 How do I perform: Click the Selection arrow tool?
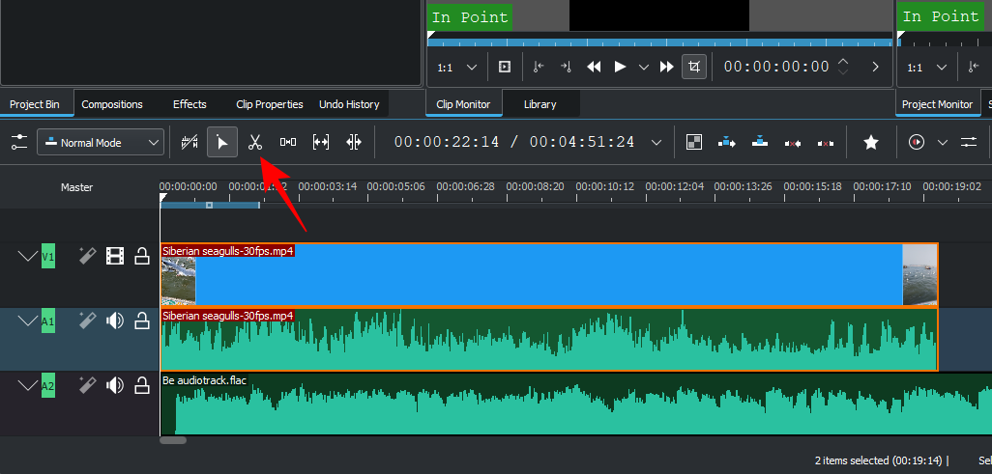click(222, 143)
